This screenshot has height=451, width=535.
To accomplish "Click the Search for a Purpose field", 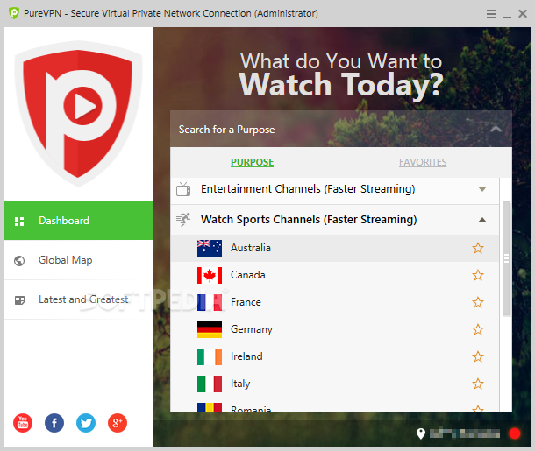I will (x=341, y=129).
